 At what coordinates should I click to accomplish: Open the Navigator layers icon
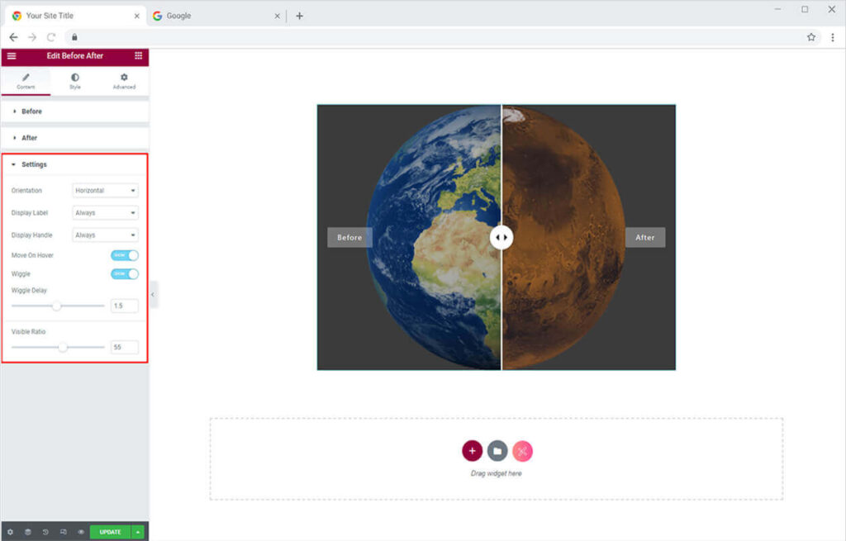pyautogui.click(x=27, y=532)
